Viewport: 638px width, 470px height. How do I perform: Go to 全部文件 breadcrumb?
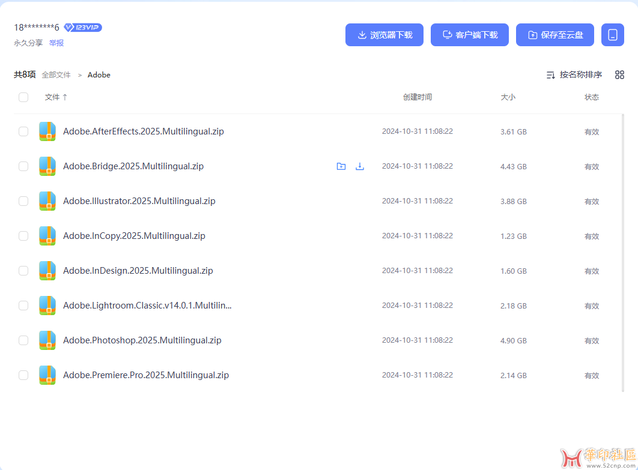[x=56, y=75]
